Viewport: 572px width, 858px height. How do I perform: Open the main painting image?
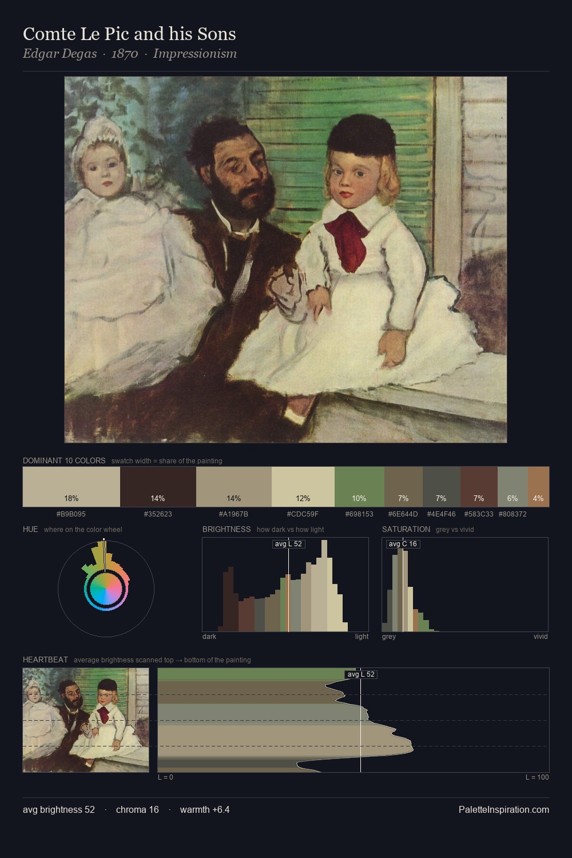[285, 260]
